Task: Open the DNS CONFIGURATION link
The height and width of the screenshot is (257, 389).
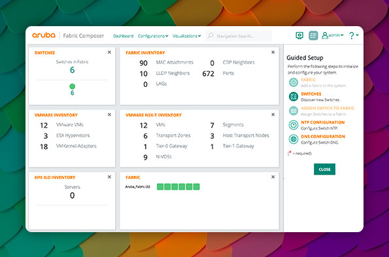Action: click(323, 137)
